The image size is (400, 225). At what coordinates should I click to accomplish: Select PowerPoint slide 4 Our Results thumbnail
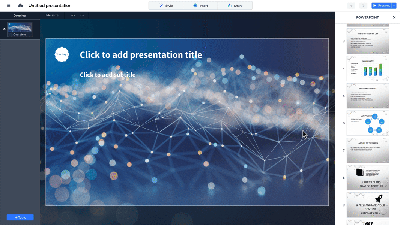coord(368,69)
